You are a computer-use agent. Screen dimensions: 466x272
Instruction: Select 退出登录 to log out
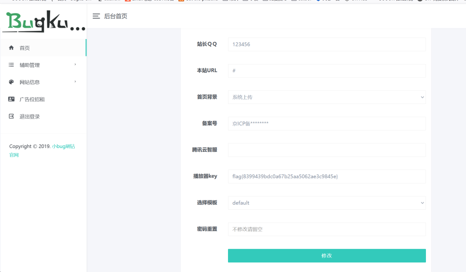point(30,117)
